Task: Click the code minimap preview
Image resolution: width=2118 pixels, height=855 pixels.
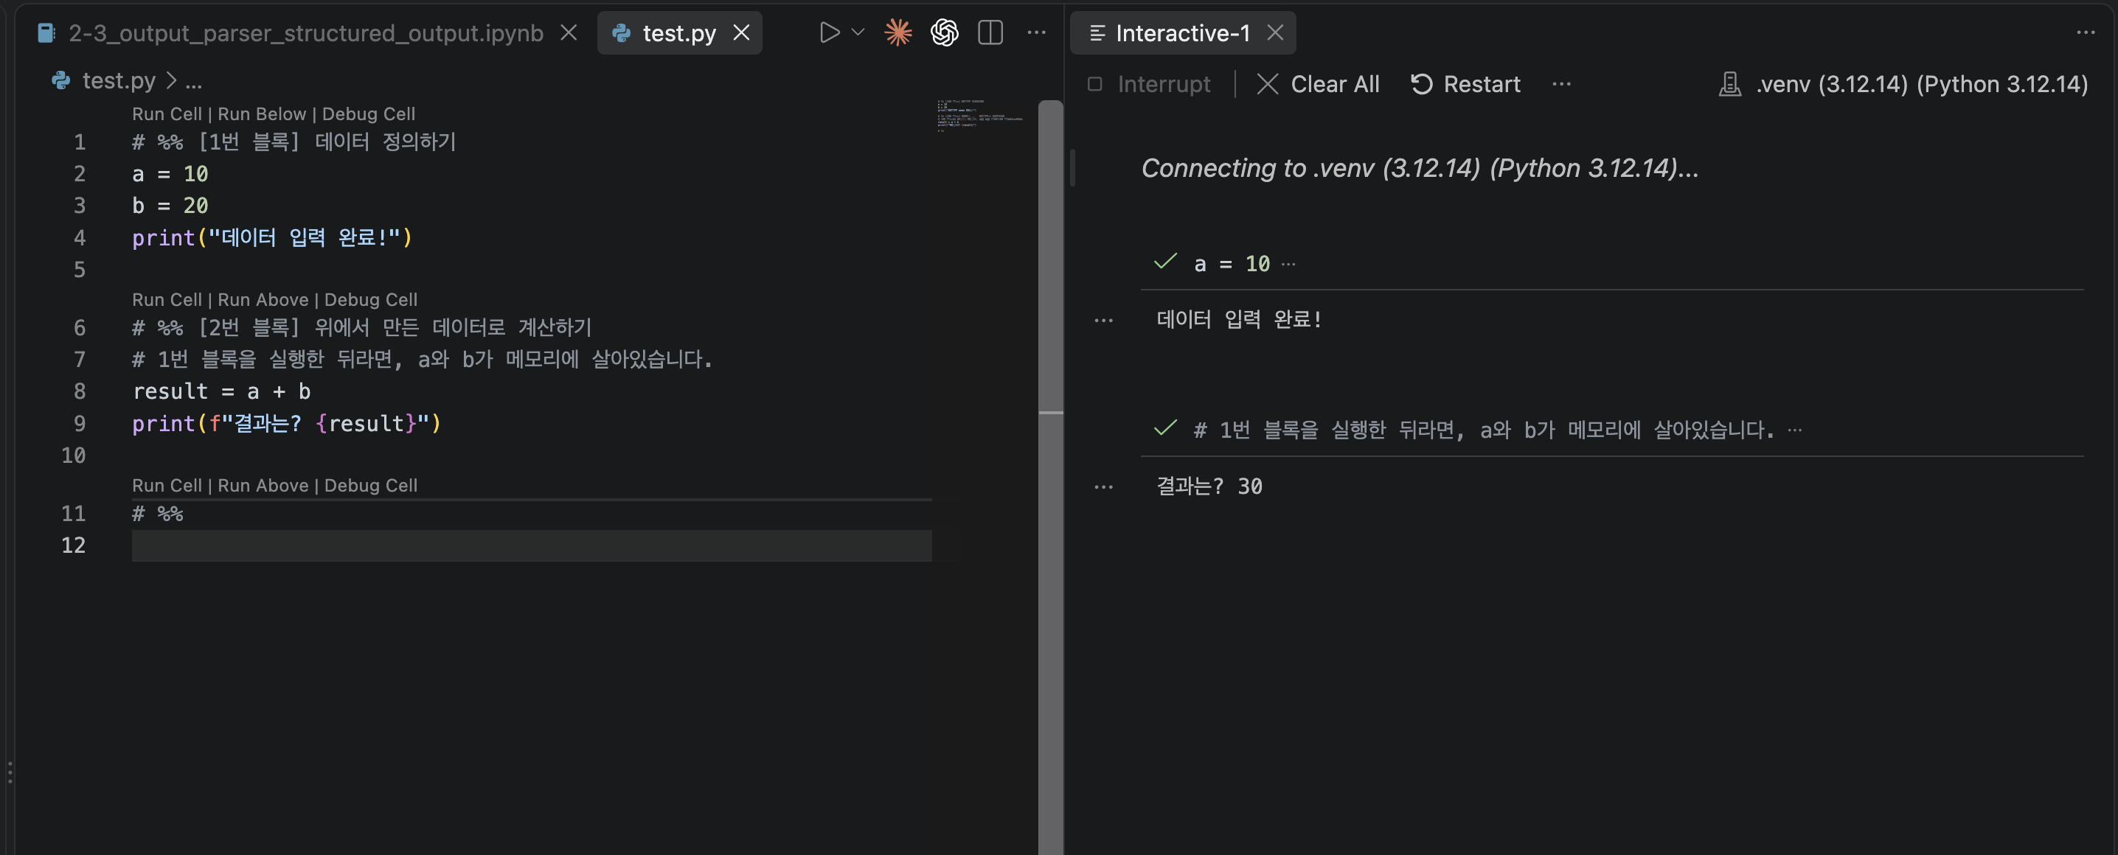Action: coord(980,116)
